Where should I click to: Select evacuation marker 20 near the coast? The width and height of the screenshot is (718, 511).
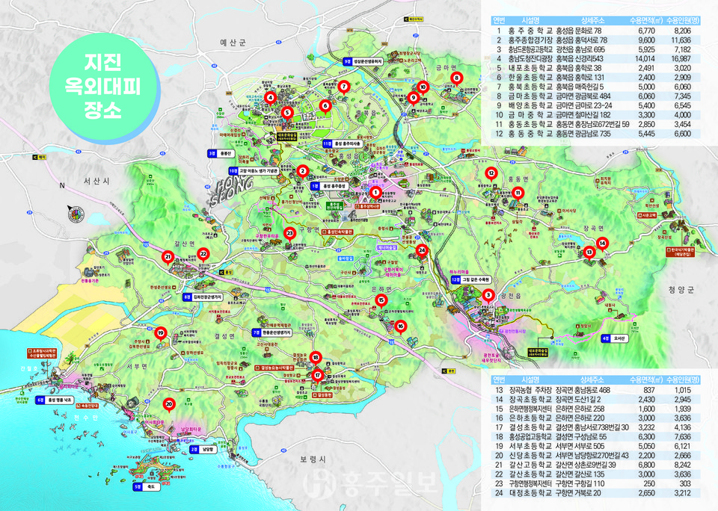coord(169,404)
